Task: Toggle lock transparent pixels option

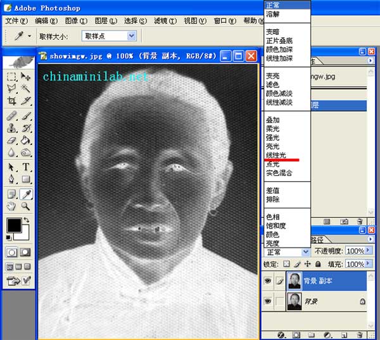Action: click(286, 264)
